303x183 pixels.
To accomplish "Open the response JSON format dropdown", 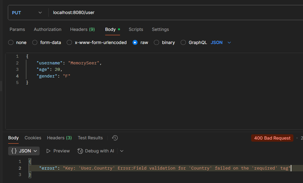I will point(24,151).
